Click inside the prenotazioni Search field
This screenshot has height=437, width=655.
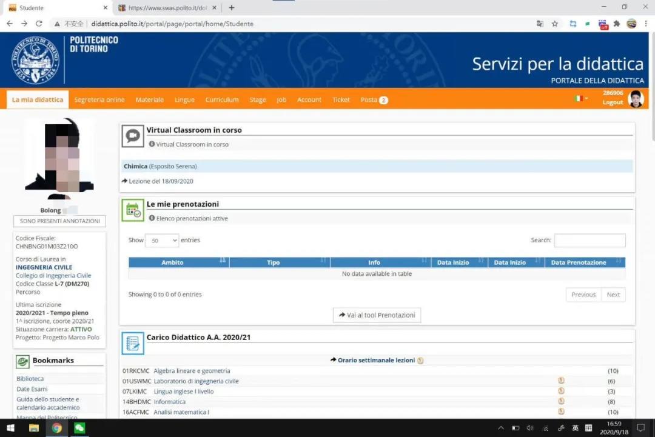[x=590, y=241]
